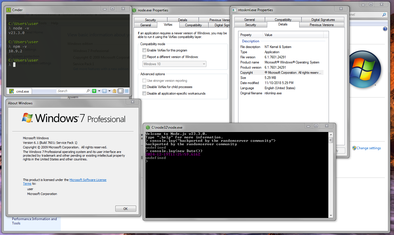Screen dimensions: 394x235
Task: Open the Windows 10 version combo box
Action: click(174, 64)
